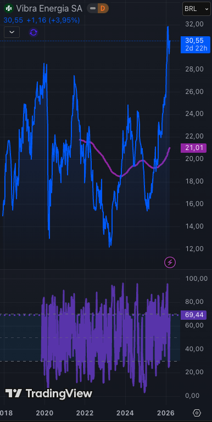Click the 14,00 price axis label
Screen dimensions: 212x422
[x=194, y=226]
